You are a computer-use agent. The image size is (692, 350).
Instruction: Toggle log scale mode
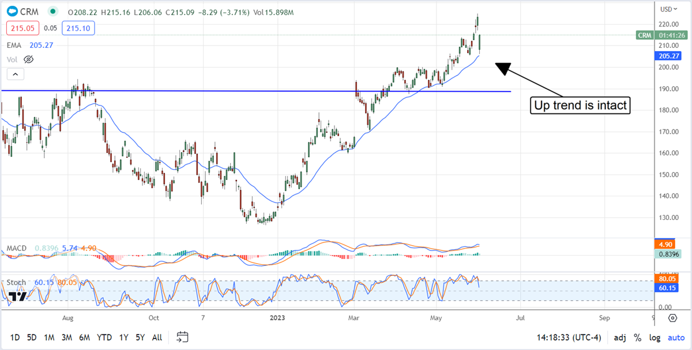click(x=655, y=337)
